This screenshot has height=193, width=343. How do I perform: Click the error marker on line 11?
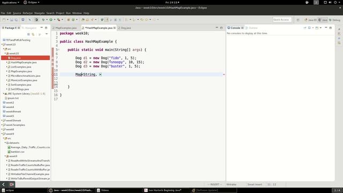(x=53, y=75)
